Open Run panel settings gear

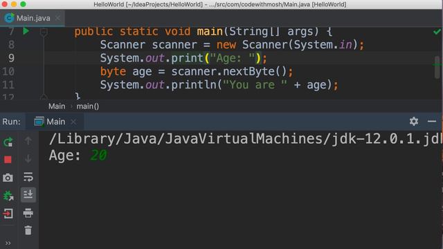[414, 122]
